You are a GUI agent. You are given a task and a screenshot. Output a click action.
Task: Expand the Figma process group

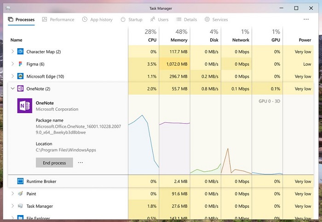pos(12,64)
